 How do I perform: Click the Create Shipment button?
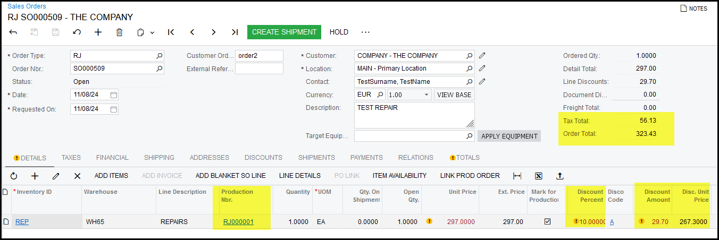click(284, 32)
